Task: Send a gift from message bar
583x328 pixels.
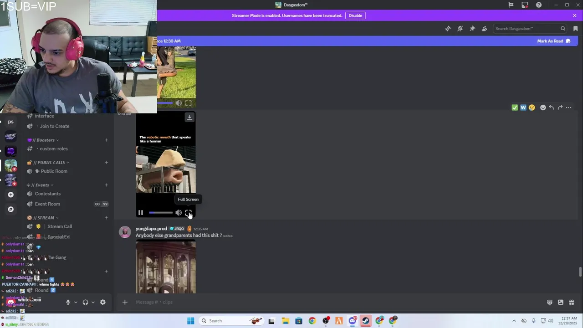Action: (572, 302)
